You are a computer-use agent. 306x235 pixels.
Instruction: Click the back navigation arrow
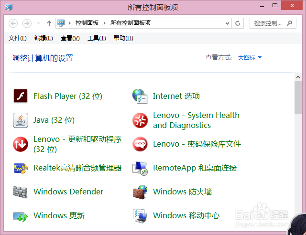[13, 23]
